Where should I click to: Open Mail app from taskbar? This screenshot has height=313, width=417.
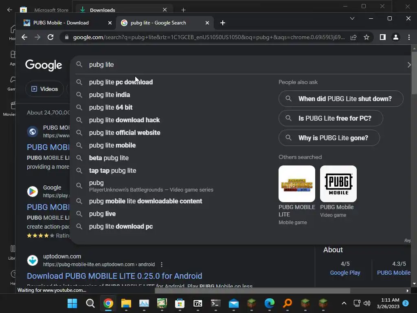click(x=234, y=303)
